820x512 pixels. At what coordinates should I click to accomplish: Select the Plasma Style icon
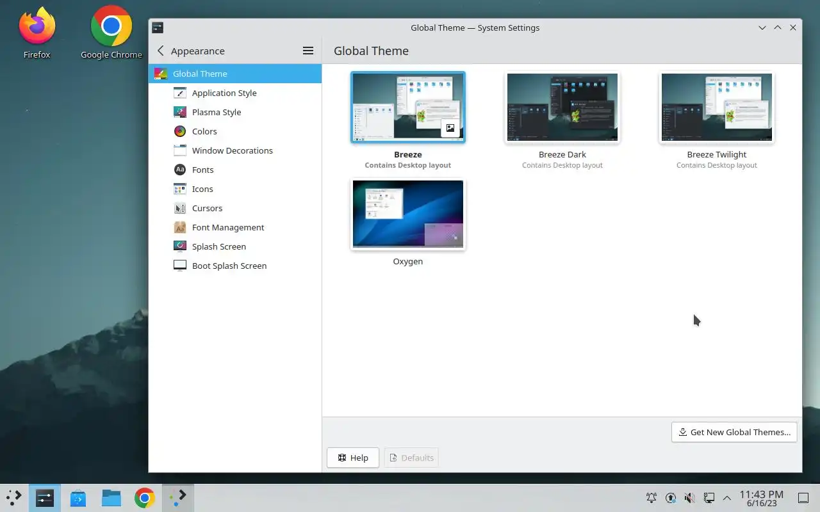click(180, 112)
